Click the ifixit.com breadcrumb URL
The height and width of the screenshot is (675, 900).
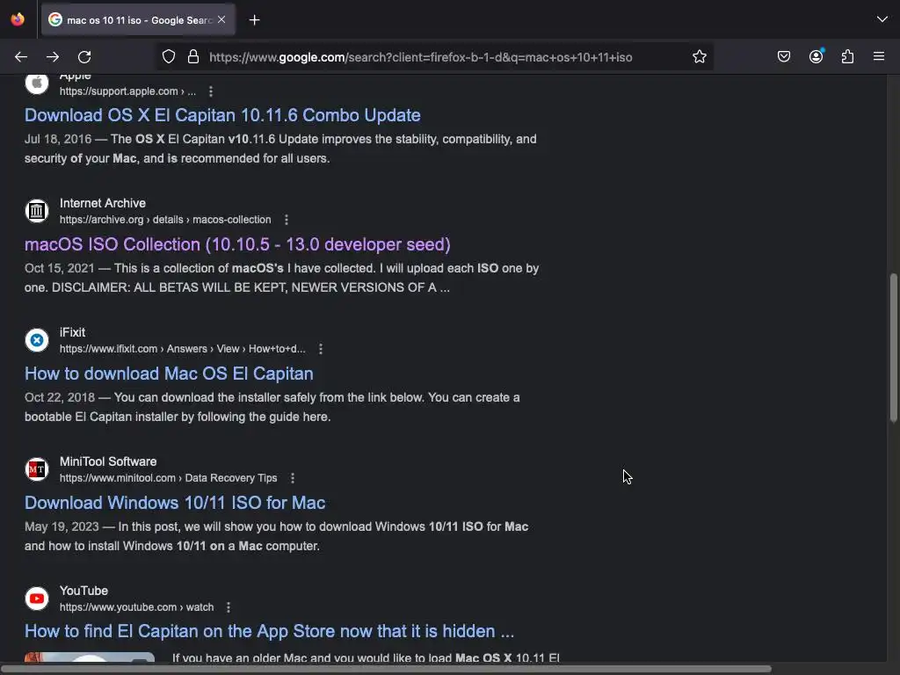click(x=183, y=349)
